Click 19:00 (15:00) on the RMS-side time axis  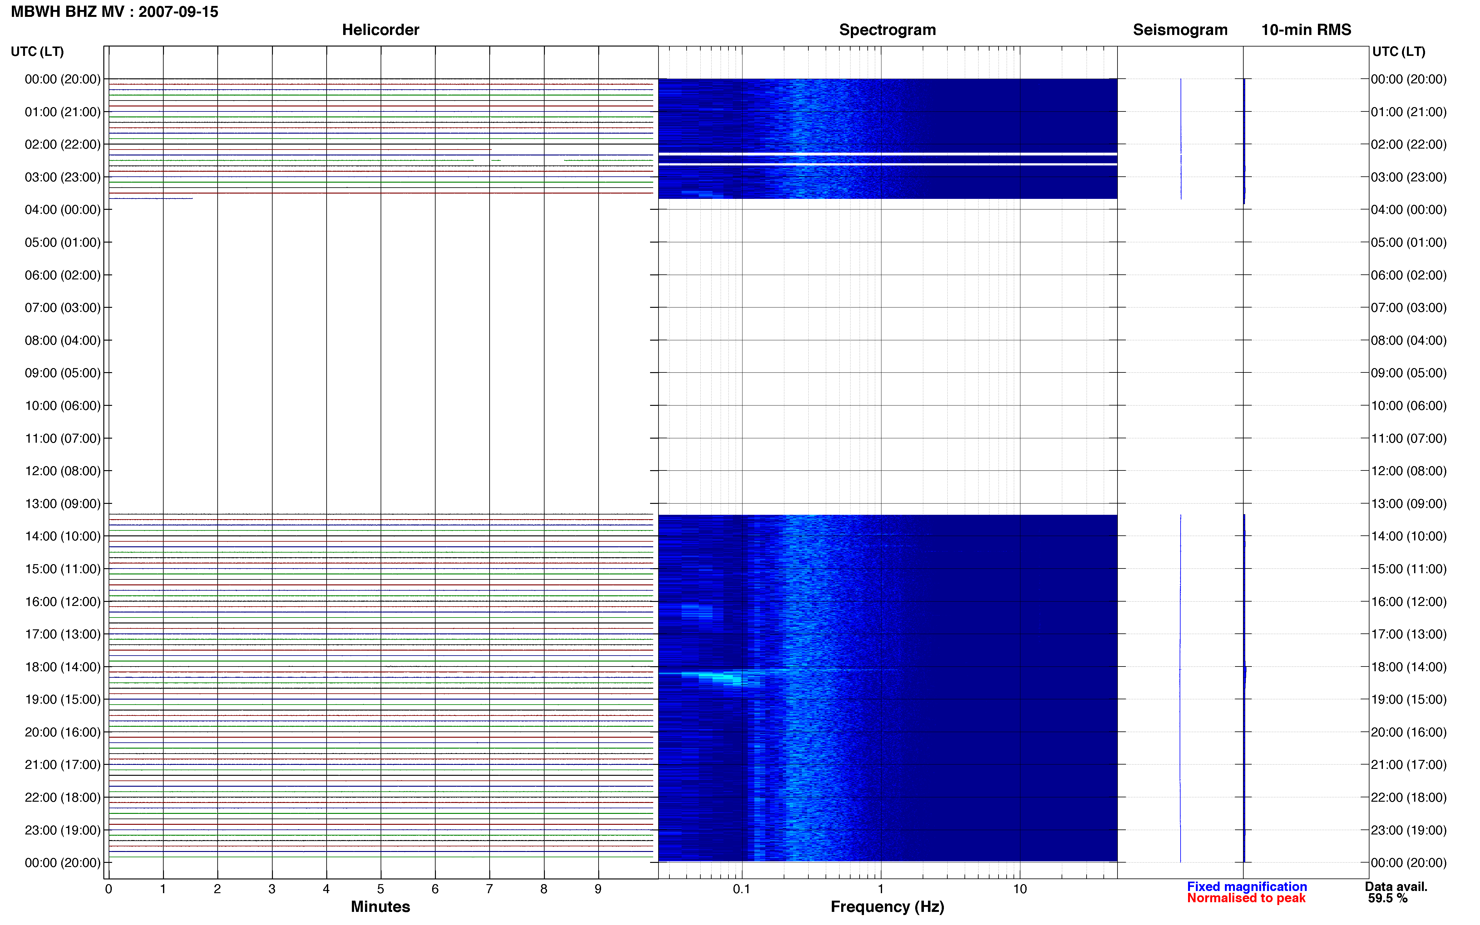1408,700
